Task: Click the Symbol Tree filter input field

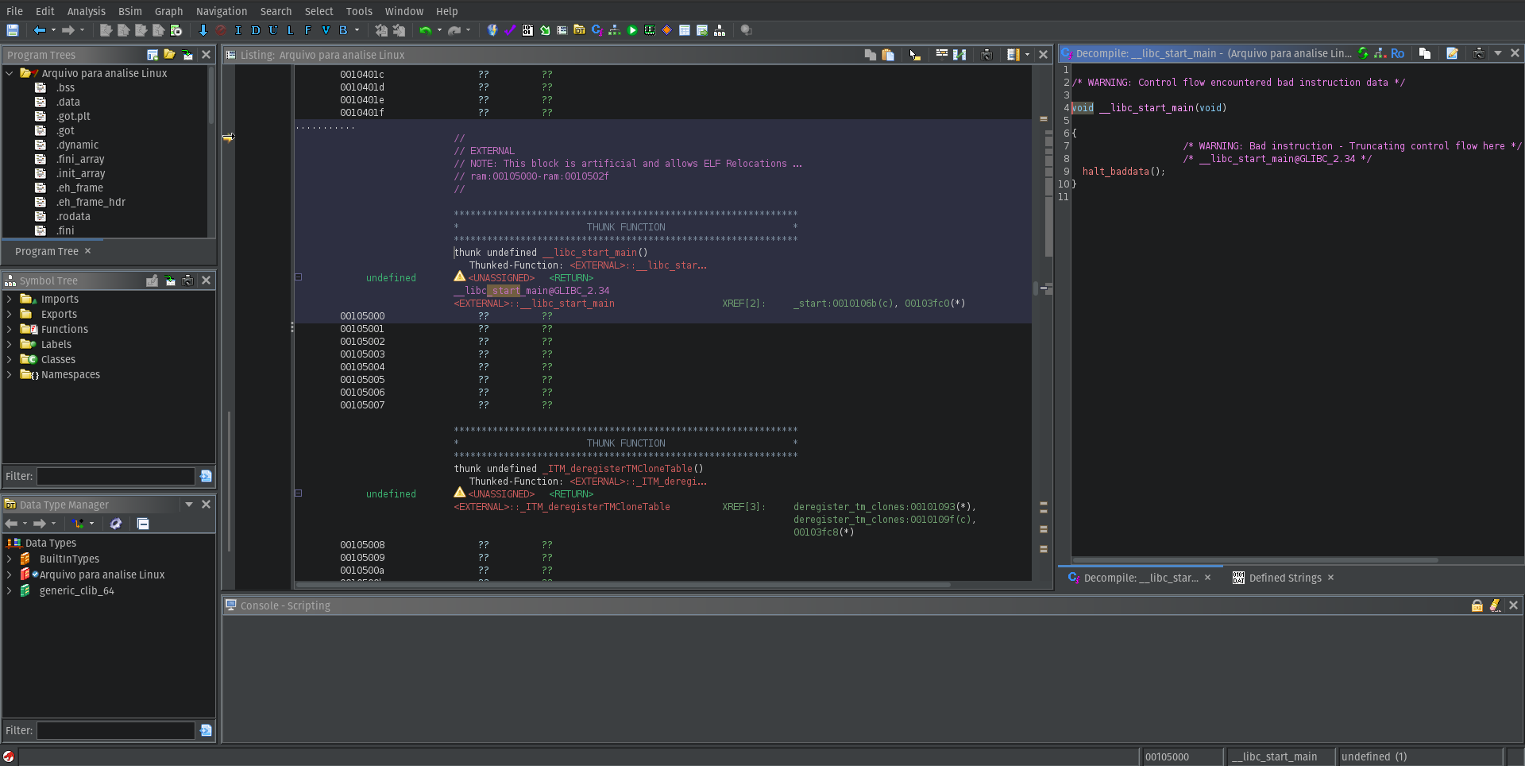Action: tap(114, 476)
